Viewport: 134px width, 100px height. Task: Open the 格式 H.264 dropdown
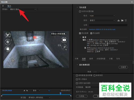point(102,16)
